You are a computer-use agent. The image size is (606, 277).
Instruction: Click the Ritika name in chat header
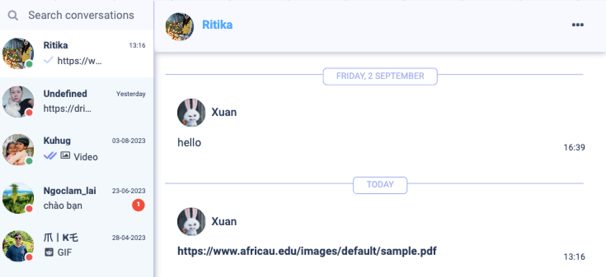[217, 25]
